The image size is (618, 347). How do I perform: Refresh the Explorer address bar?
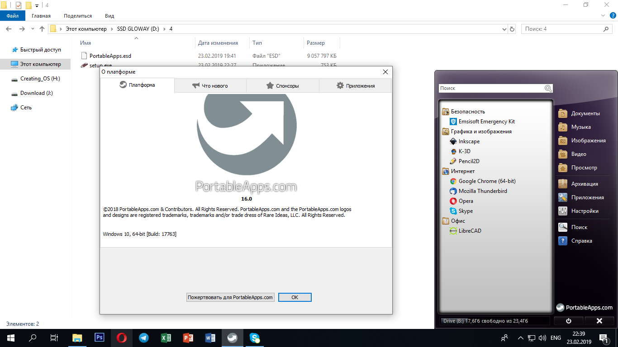click(512, 29)
